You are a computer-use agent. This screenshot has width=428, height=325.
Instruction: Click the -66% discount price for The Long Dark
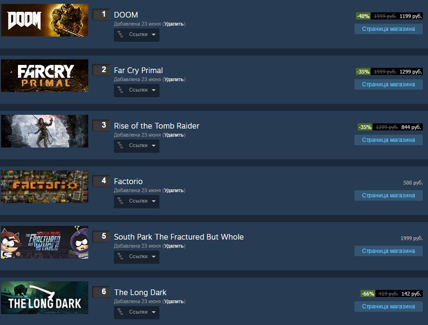pyautogui.click(x=391, y=294)
